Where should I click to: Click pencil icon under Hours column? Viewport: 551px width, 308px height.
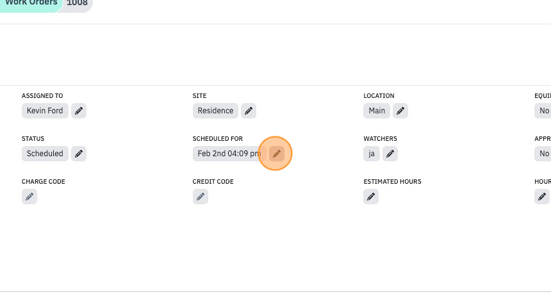pos(542,197)
